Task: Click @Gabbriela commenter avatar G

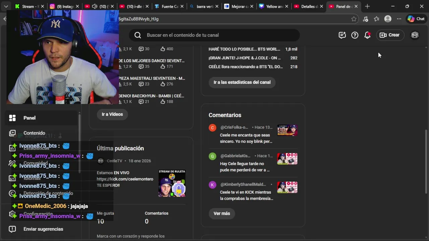Action: [212, 156]
